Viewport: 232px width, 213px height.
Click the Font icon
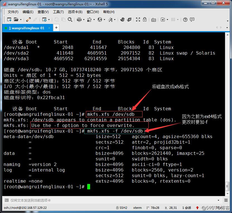[110, 19]
